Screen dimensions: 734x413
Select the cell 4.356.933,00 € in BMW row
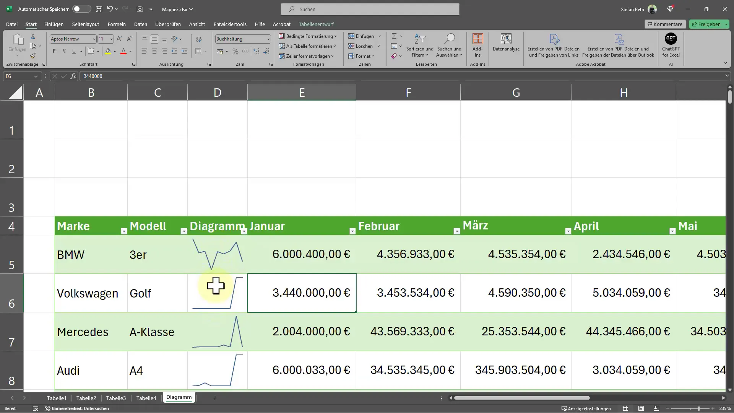click(408, 254)
